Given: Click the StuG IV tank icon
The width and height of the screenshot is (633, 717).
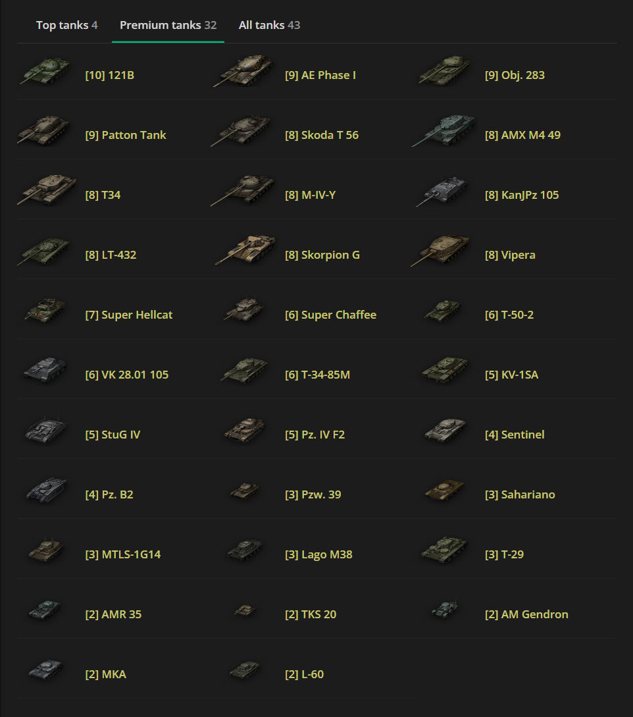Looking at the screenshot, I should click(x=46, y=431).
